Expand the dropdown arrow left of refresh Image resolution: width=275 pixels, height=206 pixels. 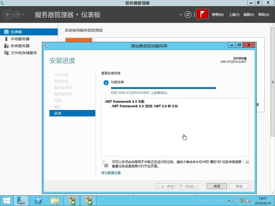click(x=181, y=15)
